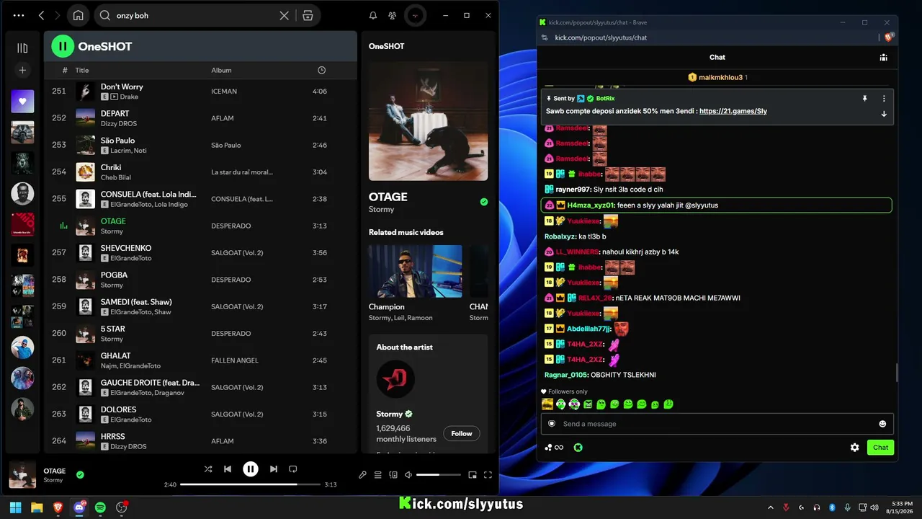Image resolution: width=922 pixels, height=519 pixels.
Task: Open the Spotify three-dot app menu
Action: (x=19, y=15)
